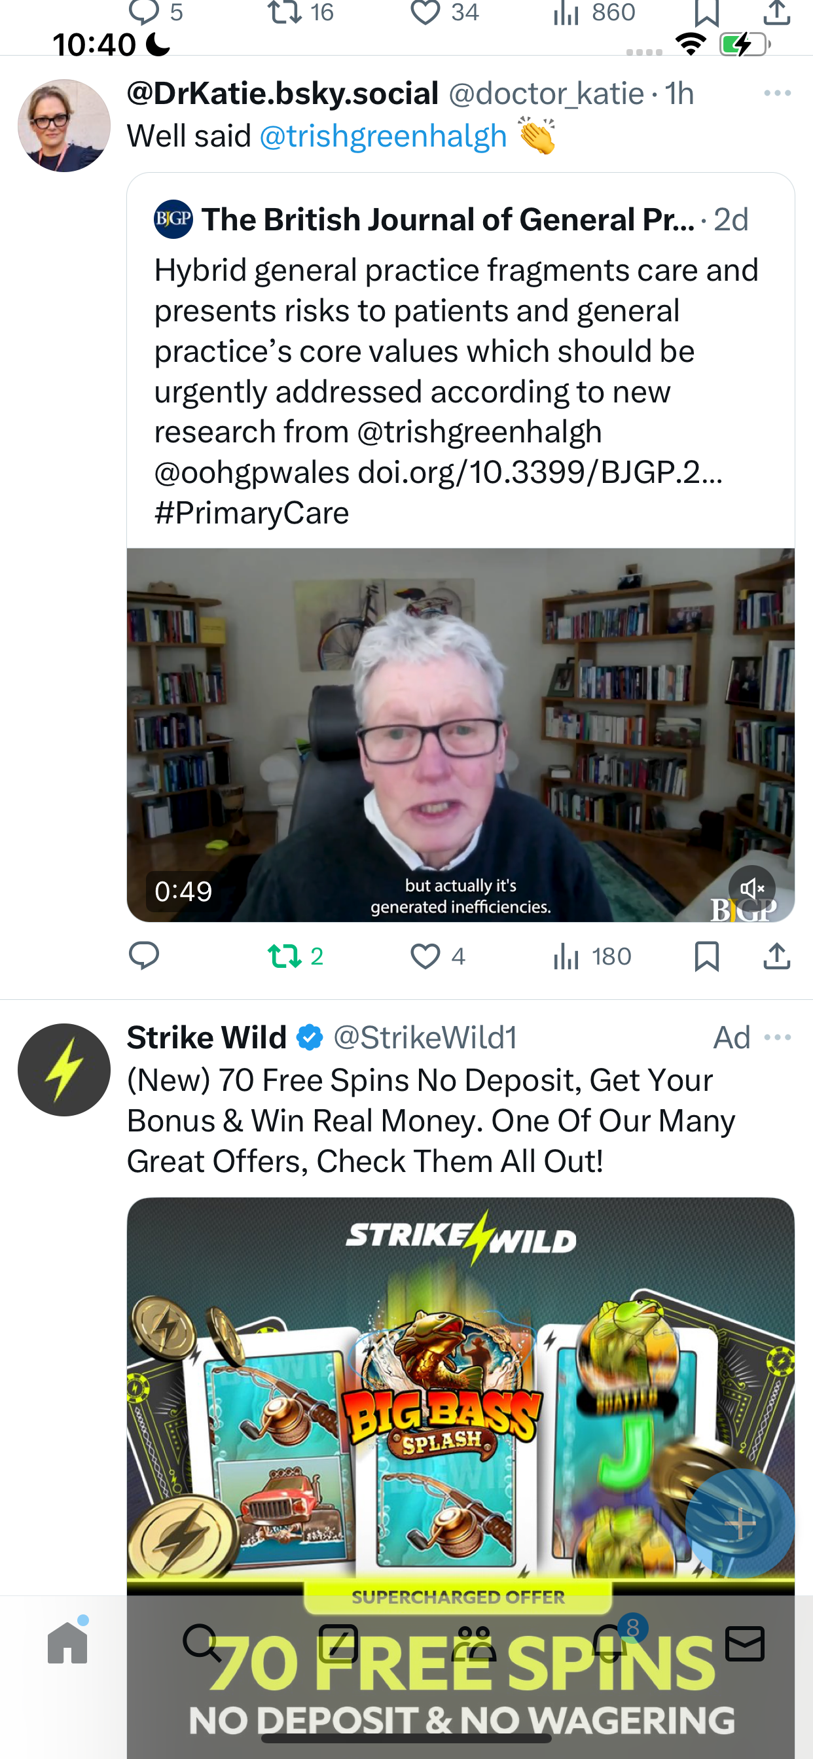Undo repost on DrKatie's post

point(295,956)
